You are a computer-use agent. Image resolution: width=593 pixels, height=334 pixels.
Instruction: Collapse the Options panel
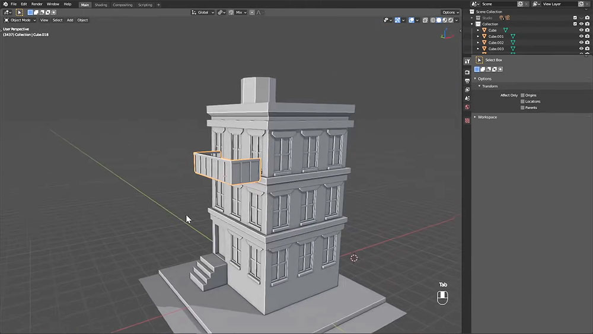(476, 79)
